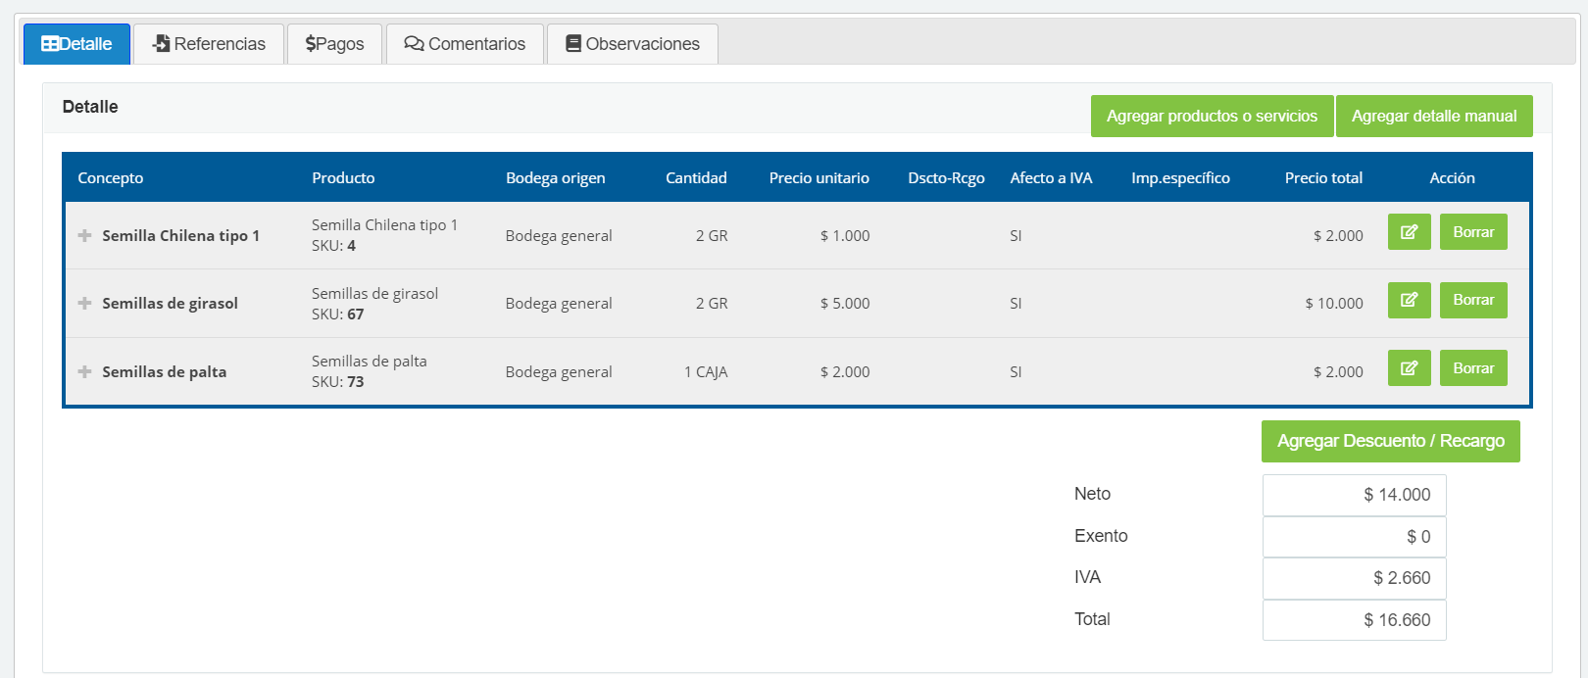Select the IVA amount field
The width and height of the screenshot is (1588, 678).
pos(1354,578)
